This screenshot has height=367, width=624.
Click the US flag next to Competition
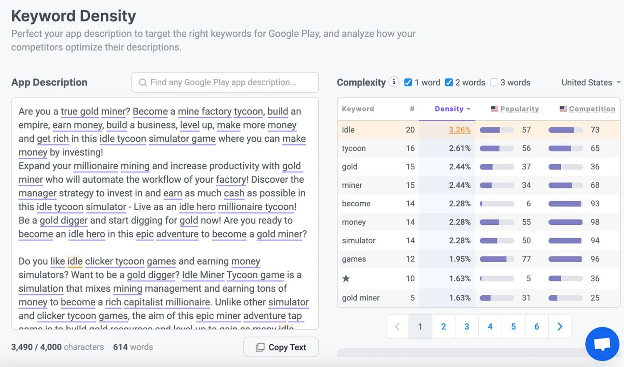pos(564,109)
